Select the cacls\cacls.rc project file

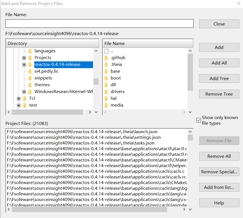(x=96, y=177)
